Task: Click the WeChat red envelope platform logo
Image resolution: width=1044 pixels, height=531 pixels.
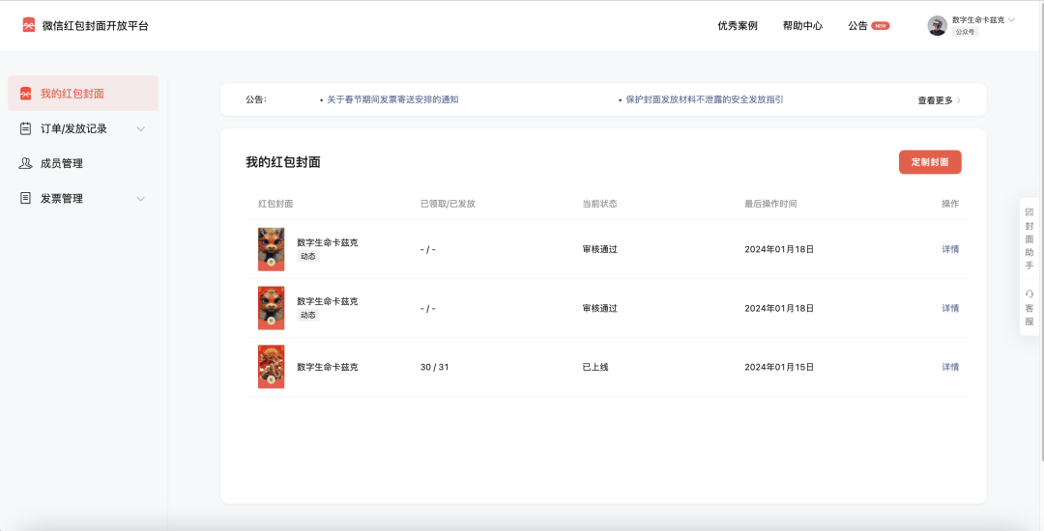Action: click(28, 25)
